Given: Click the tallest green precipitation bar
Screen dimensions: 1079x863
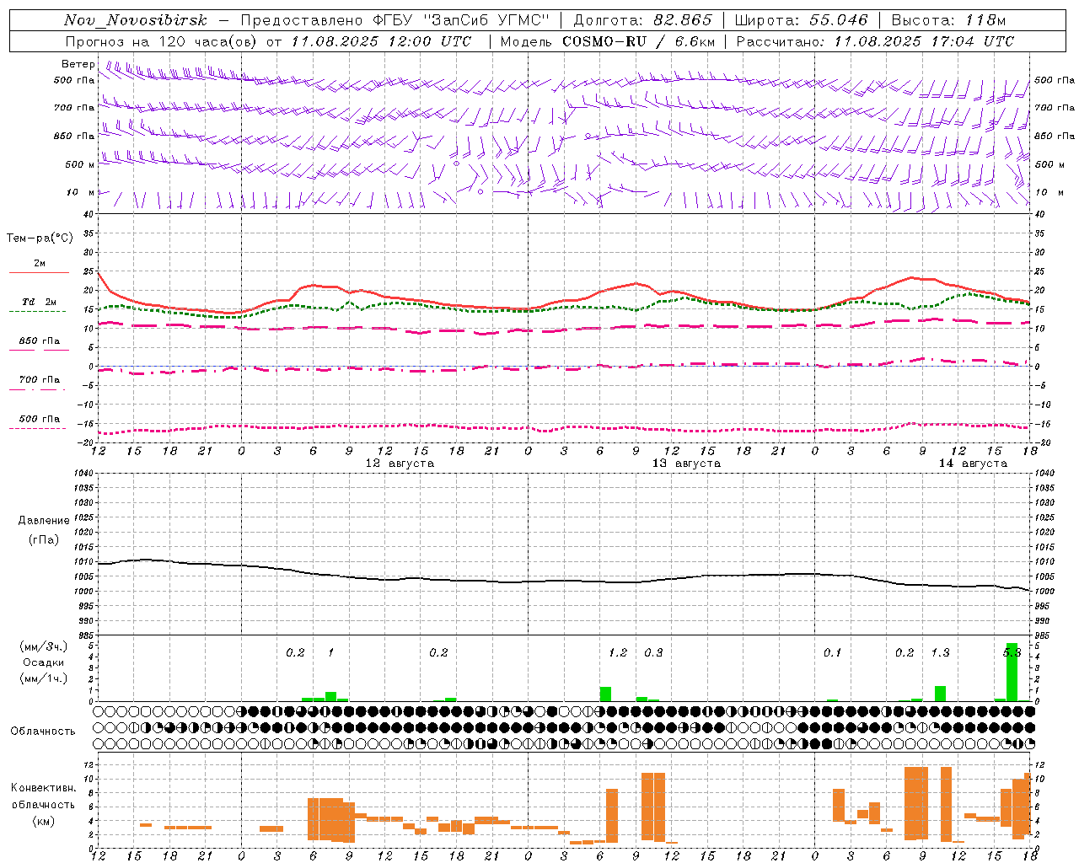Looking at the screenshot, I should pyautogui.click(x=1012, y=672).
